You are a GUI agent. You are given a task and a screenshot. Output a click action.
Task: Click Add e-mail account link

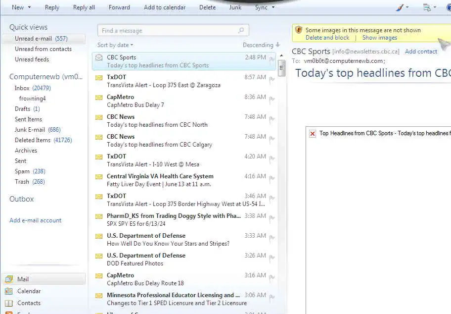36,220
